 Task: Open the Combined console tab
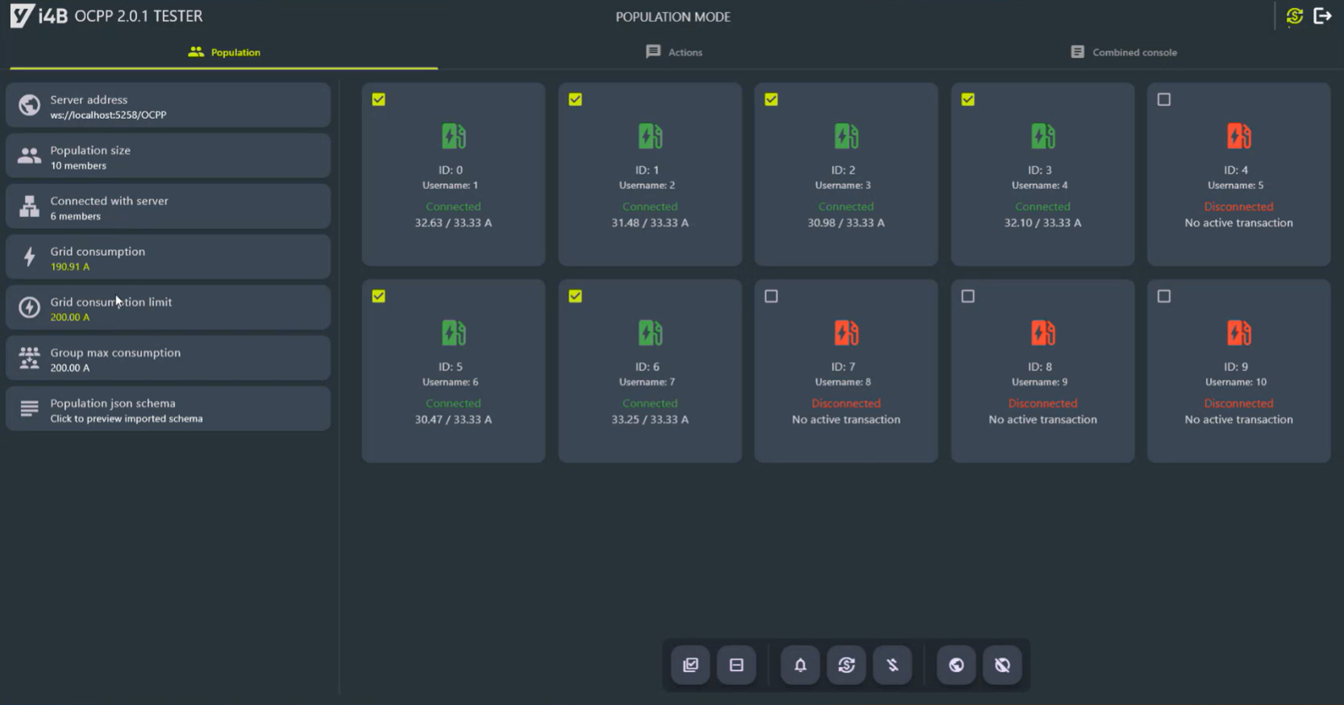pyautogui.click(x=1123, y=52)
